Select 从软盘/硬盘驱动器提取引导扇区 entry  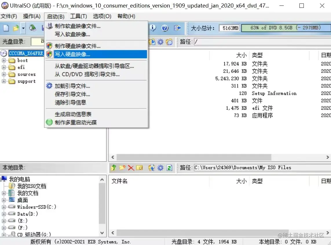coord(96,66)
